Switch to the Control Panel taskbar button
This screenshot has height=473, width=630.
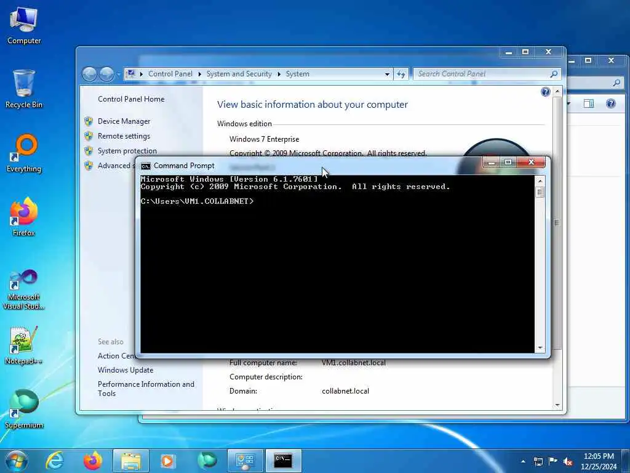tap(245, 461)
